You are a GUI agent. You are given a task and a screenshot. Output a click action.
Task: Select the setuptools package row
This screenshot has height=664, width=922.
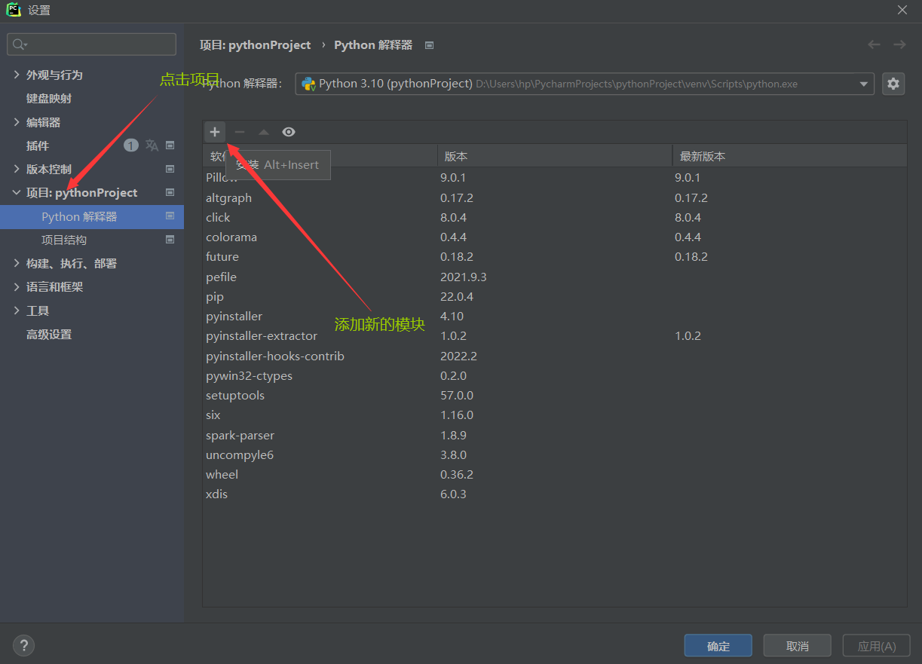[555, 396]
